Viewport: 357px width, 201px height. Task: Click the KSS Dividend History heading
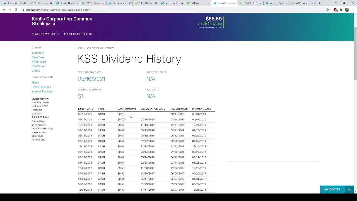129,59
